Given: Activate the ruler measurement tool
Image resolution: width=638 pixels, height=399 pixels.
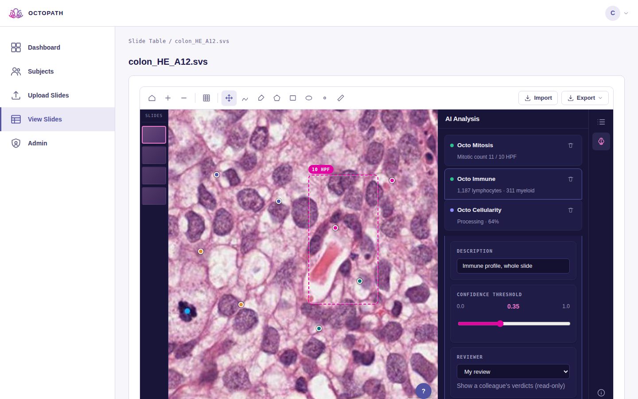Looking at the screenshot, I should coord(341,98).
